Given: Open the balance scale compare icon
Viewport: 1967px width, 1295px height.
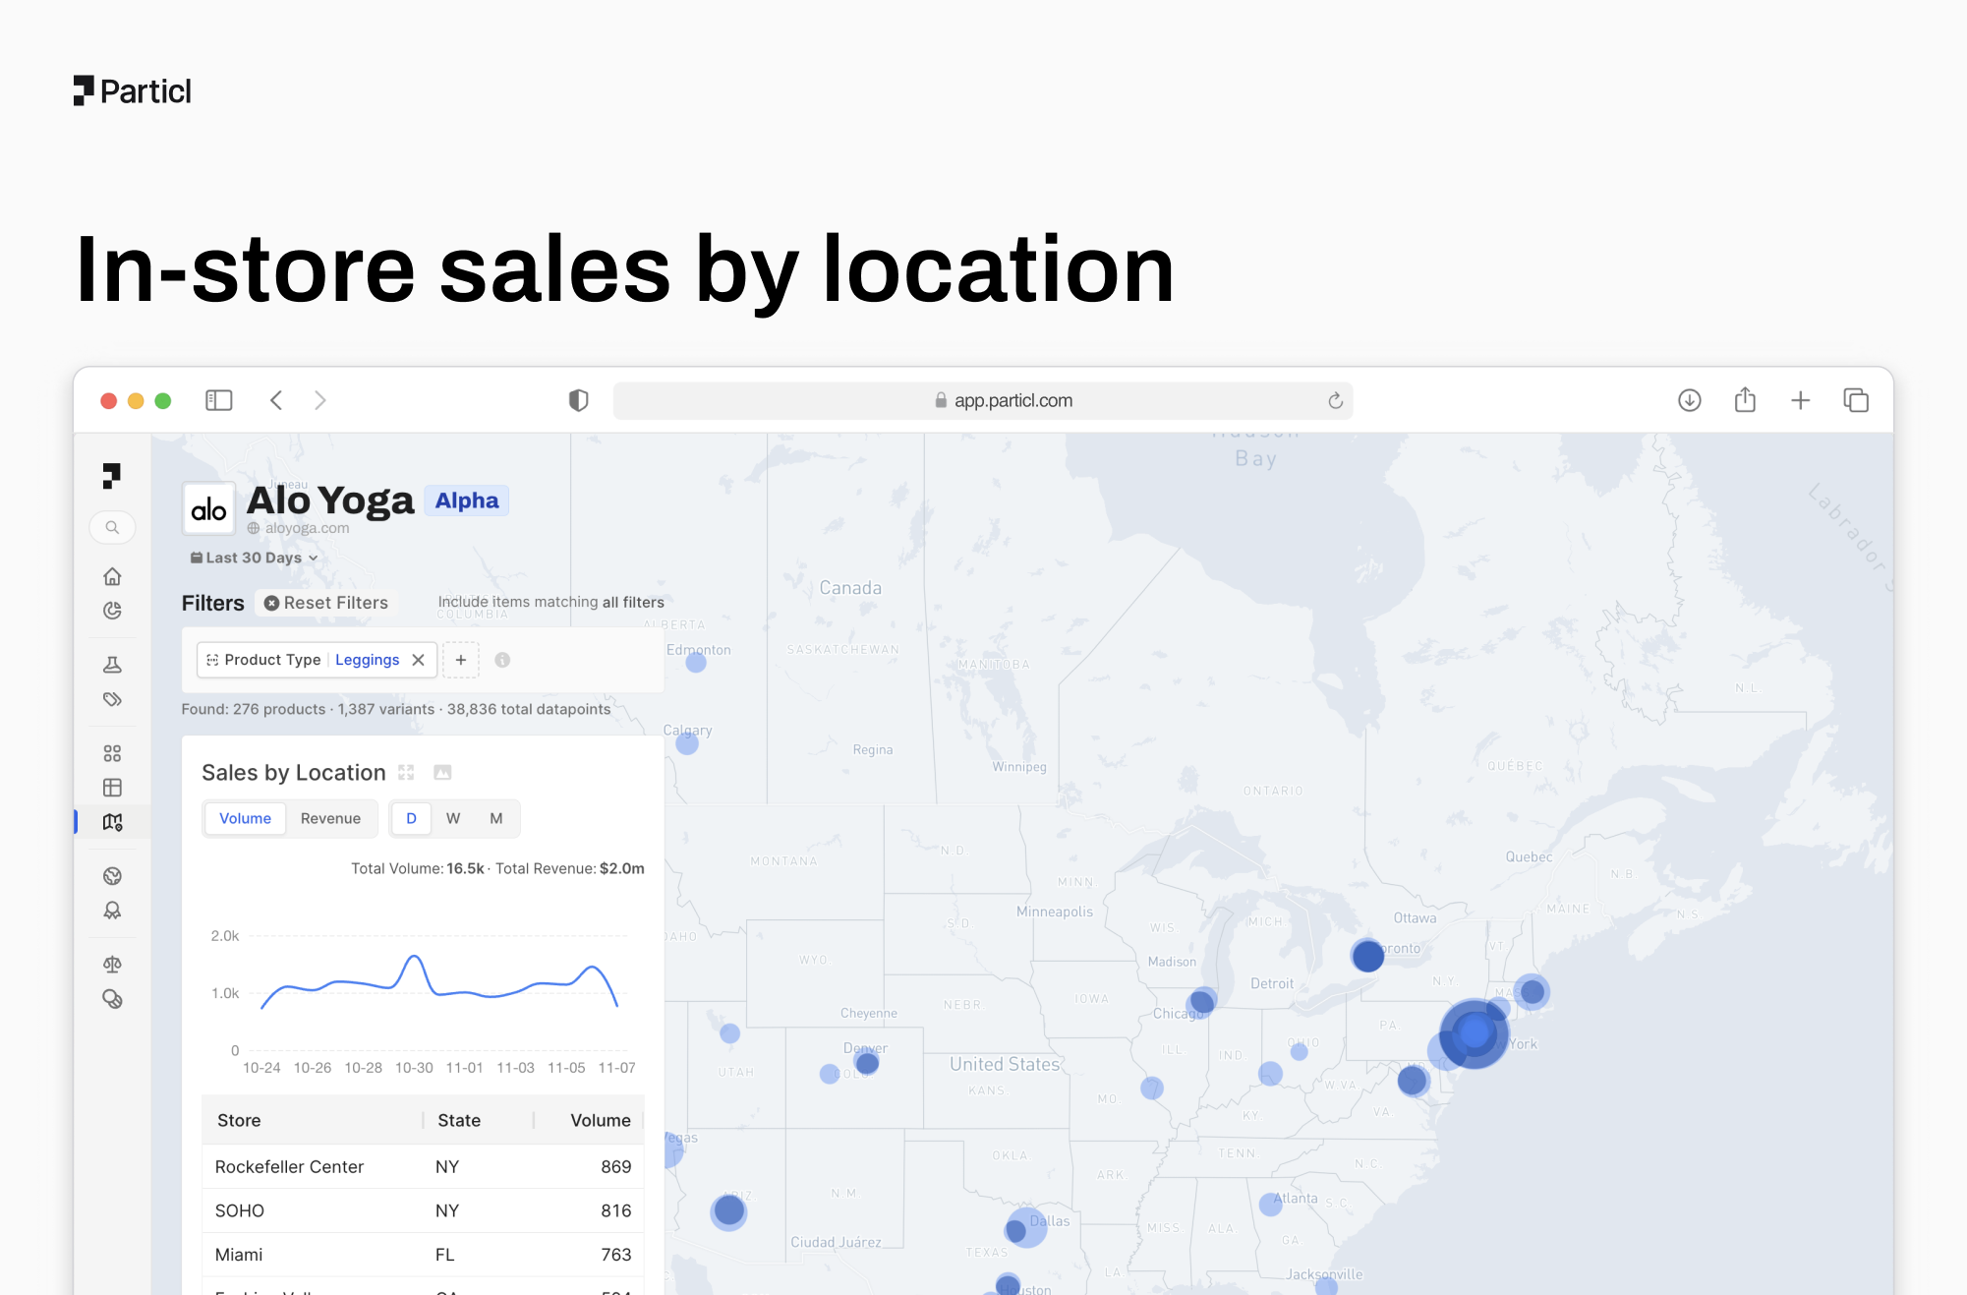Looking at the screenshot, I should coord(112,965).
